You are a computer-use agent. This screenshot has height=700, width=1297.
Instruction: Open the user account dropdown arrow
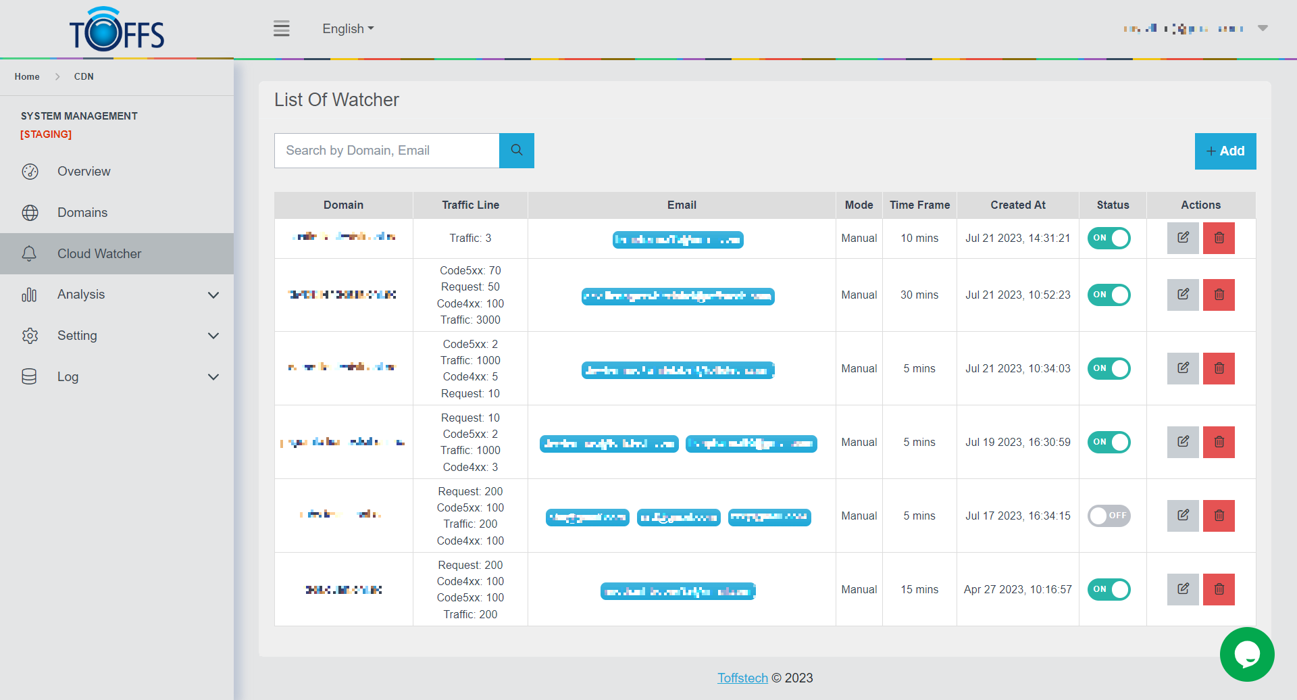pyautogui.click(x=1263, y=28)
